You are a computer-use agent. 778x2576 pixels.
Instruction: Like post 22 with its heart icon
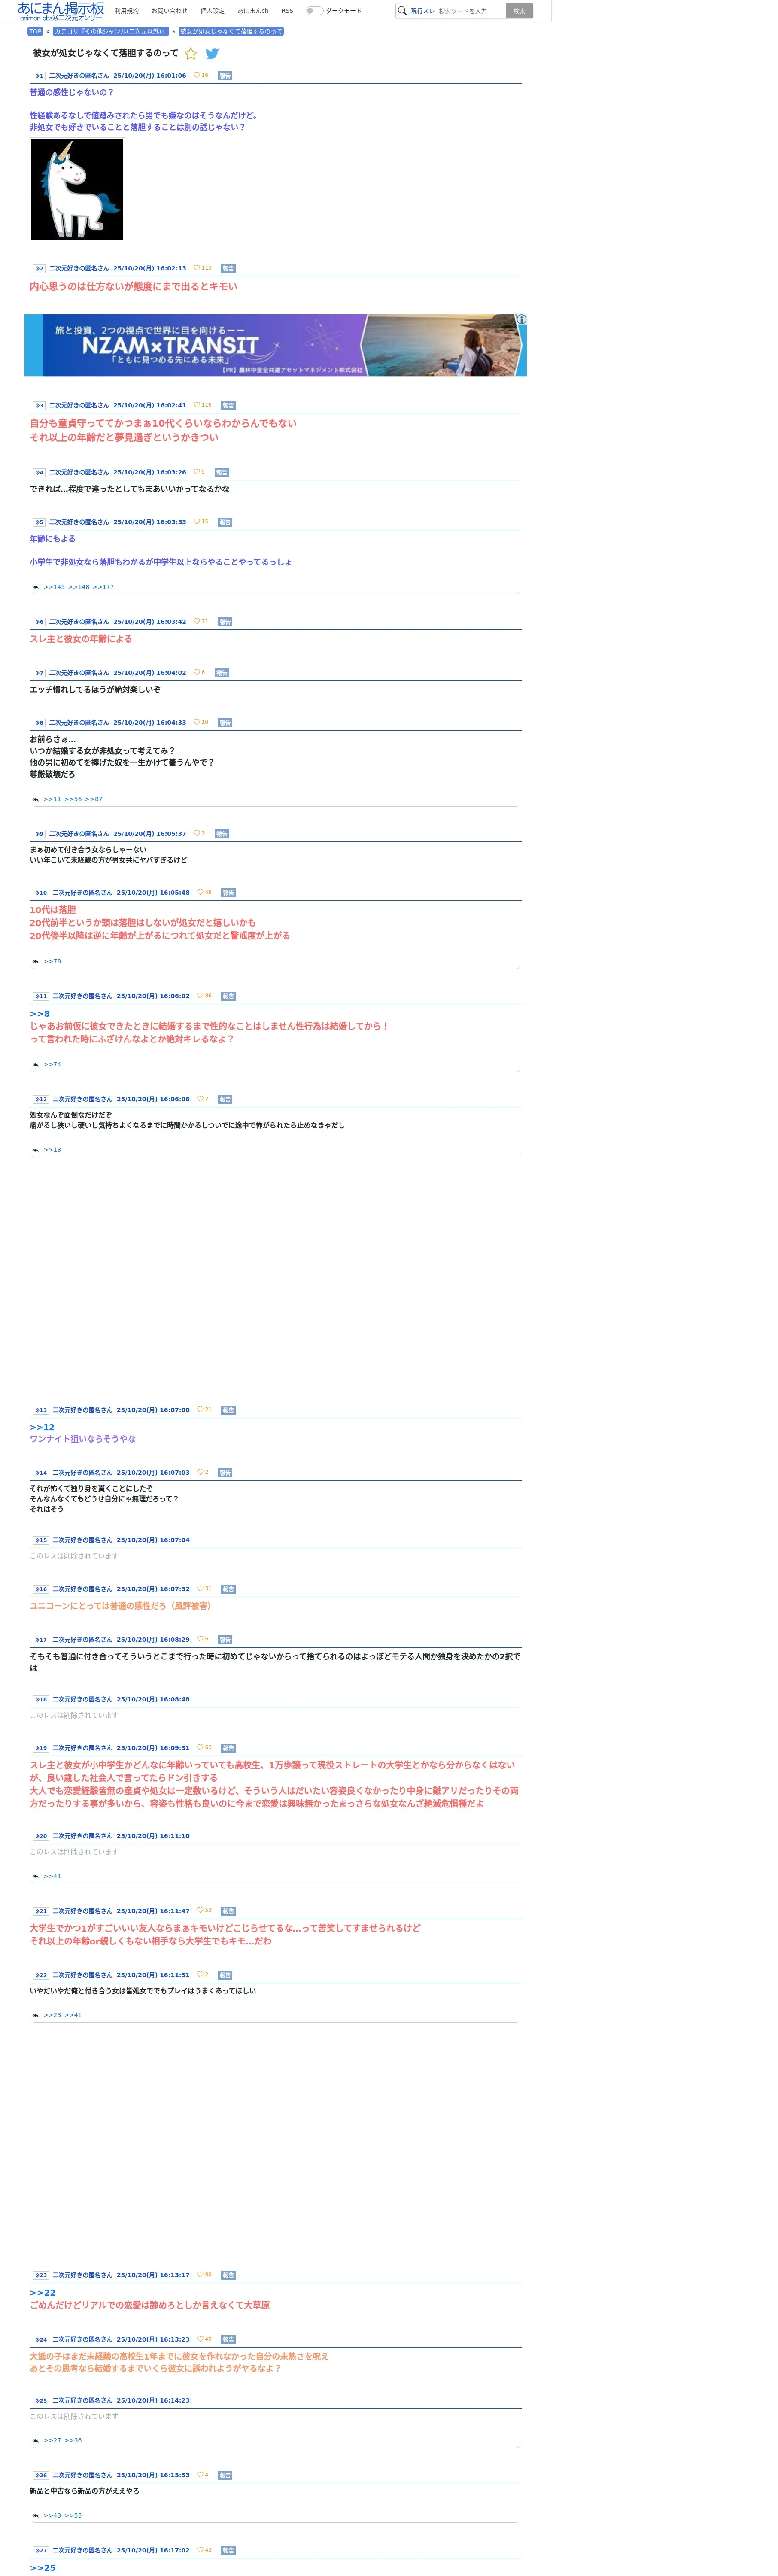(x=200, y=1974)
